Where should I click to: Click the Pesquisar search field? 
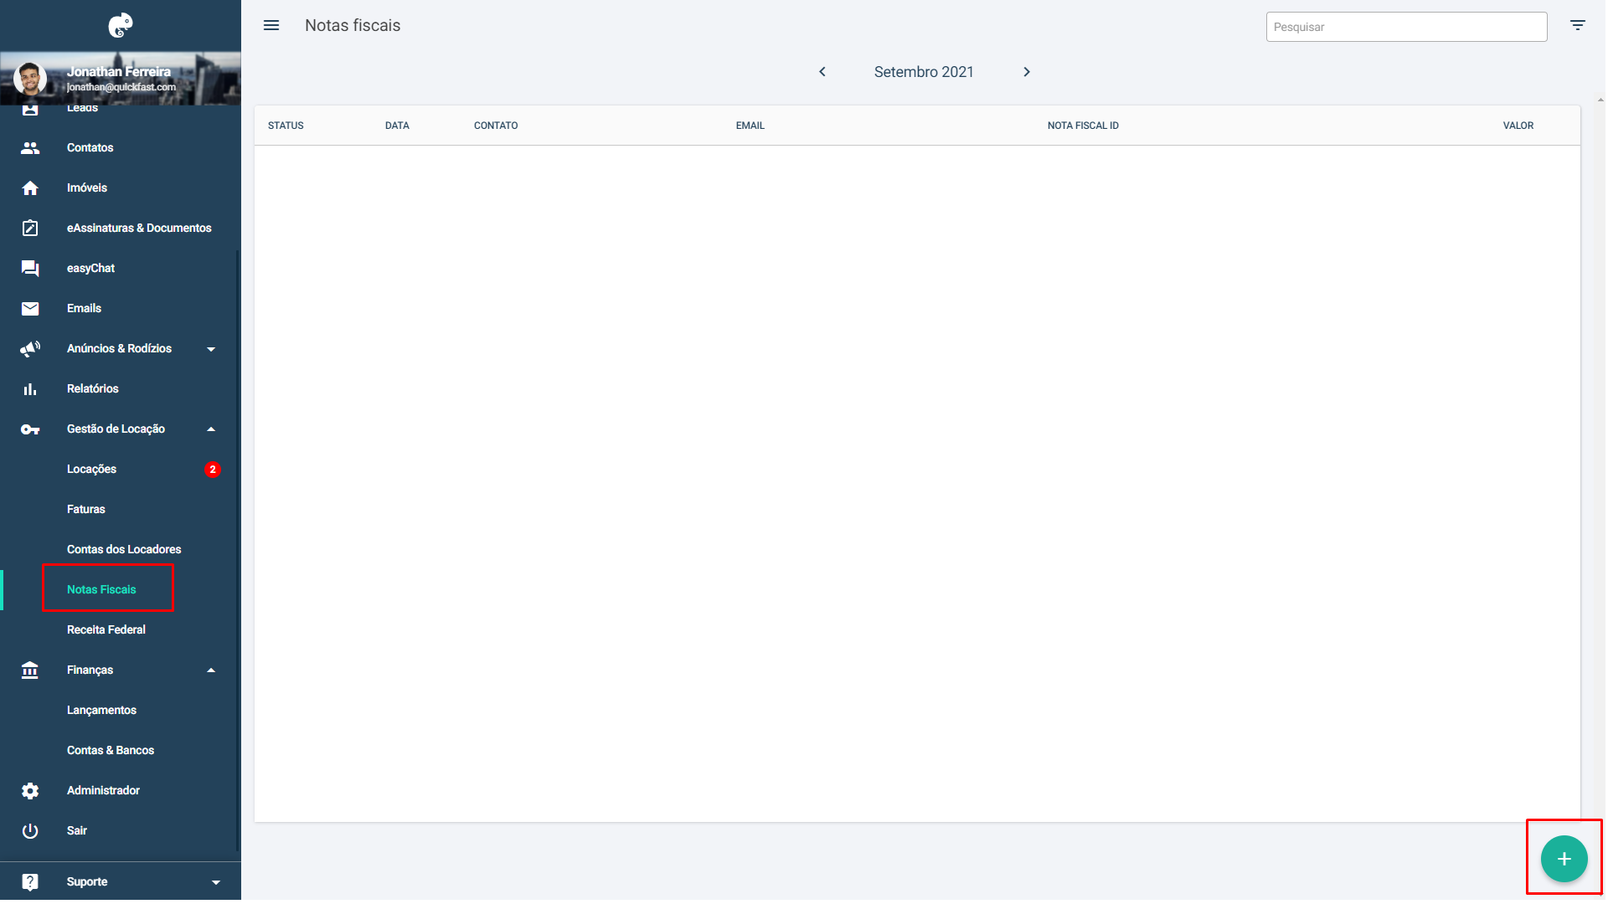tap(1406, 27)
